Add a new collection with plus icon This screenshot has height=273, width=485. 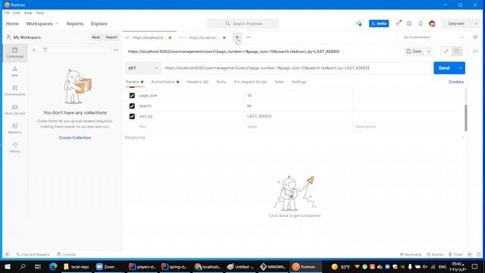34,50
